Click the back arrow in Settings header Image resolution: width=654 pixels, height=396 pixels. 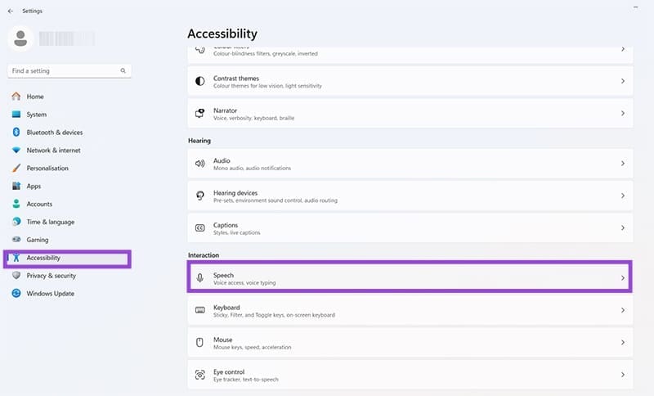10,11
